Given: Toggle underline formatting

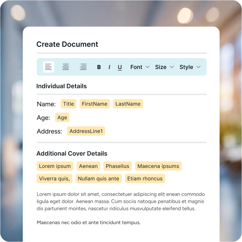Looking at the screenshot, I should point(120,67).
